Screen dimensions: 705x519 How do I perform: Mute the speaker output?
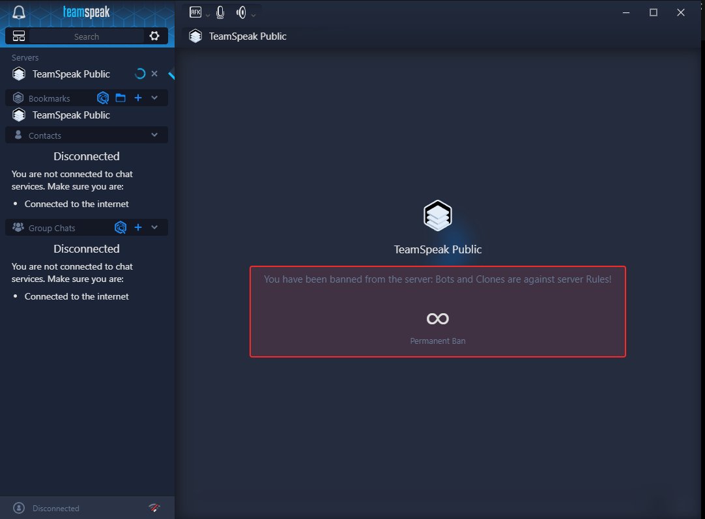pyautogui.click(x=241, y=12)
